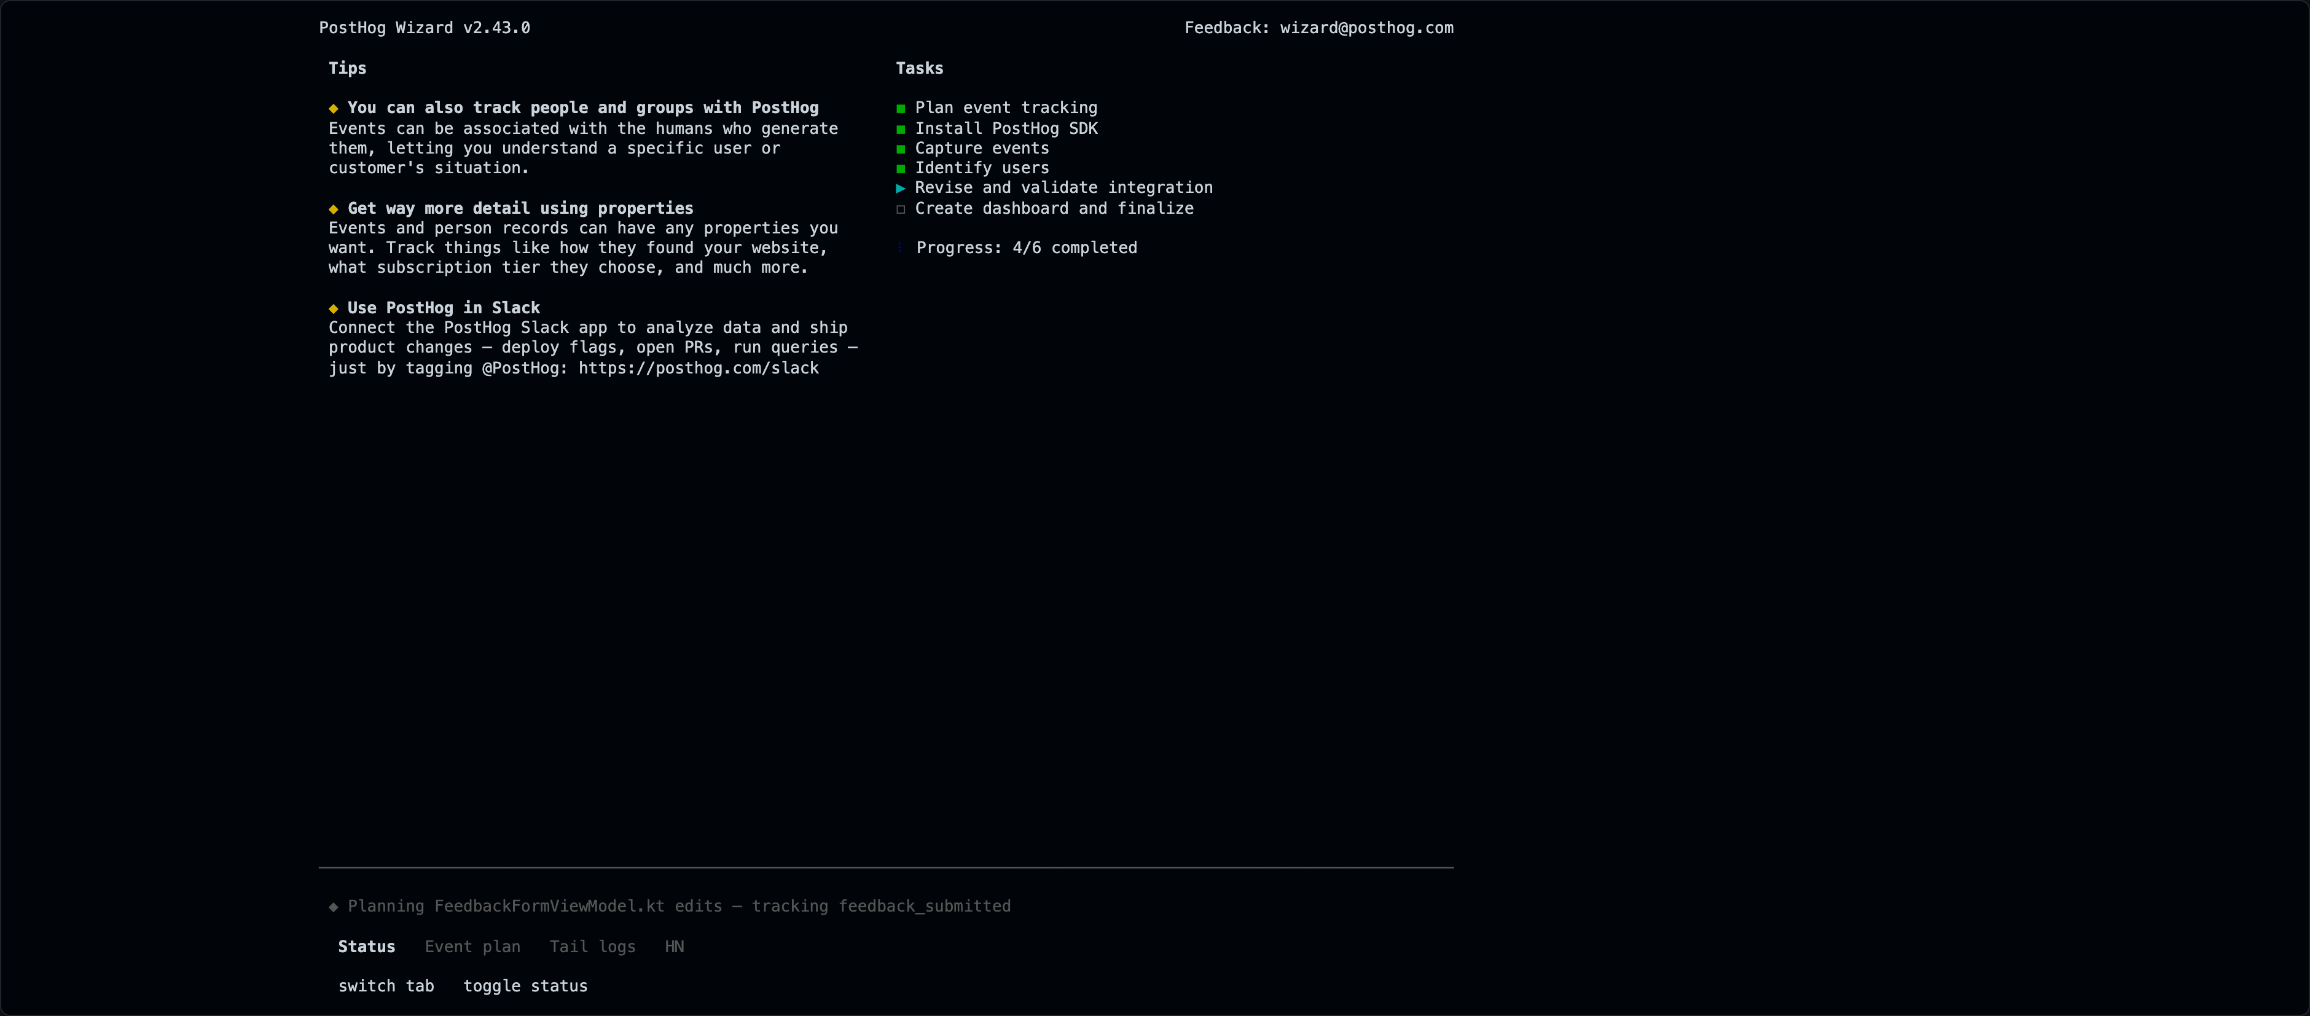Screen dimensions: 2310x1016
Task: Click tip title 'Use PostHog in Slack'
Action: pyautogui.click(x=444, y=308)
